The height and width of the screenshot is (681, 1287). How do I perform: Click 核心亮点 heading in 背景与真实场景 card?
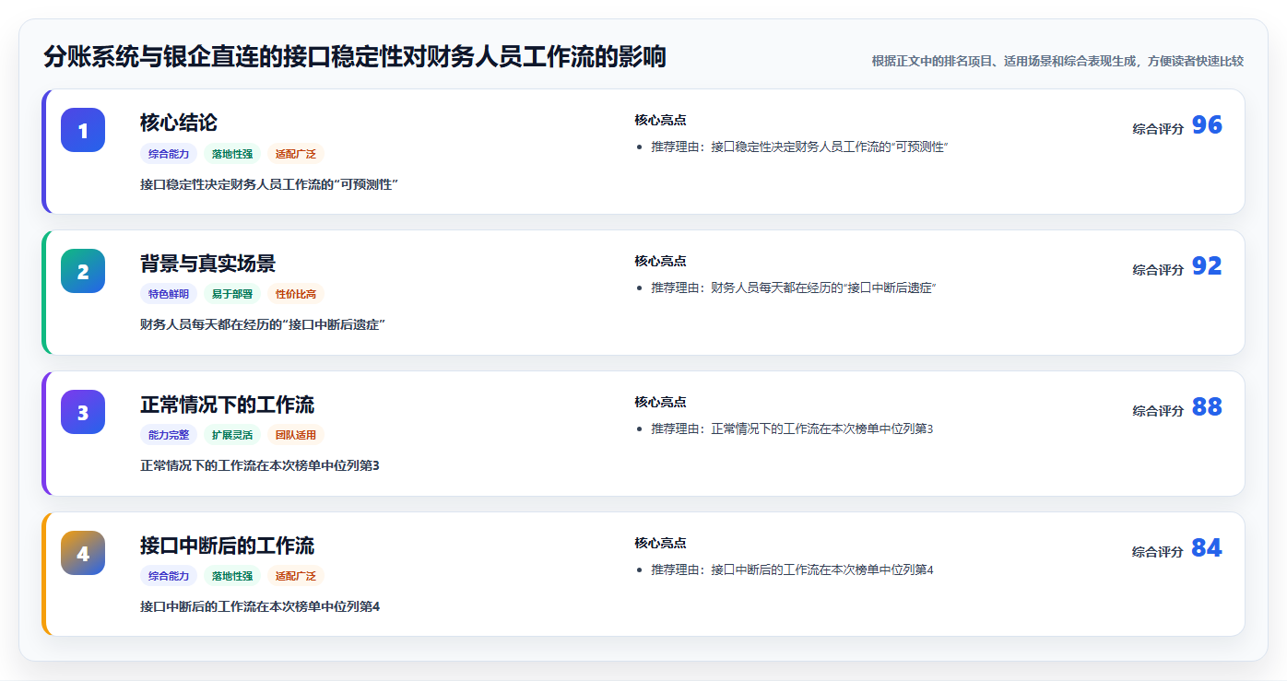coord(660,262)
